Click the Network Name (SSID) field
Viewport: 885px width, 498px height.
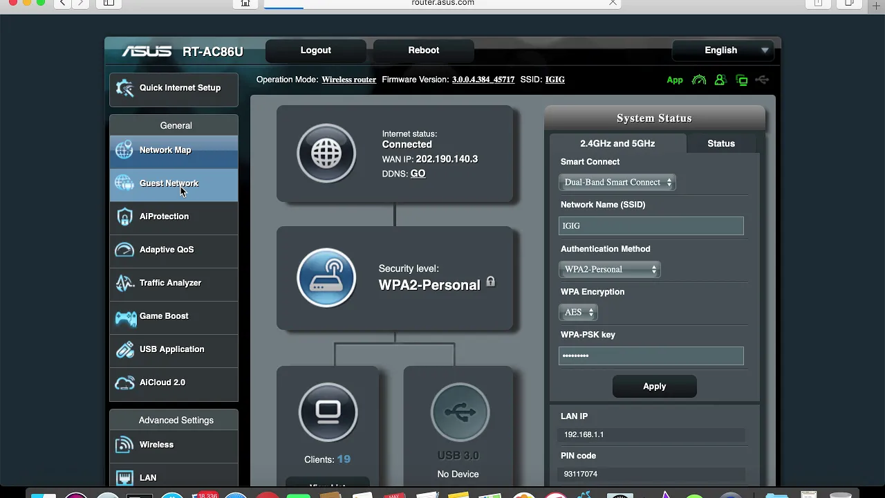(651, 226)
